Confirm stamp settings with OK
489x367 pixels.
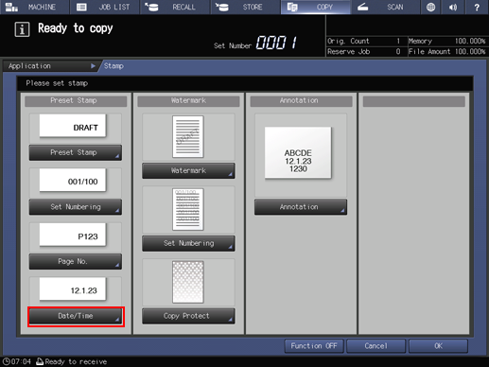pyautogui.click(x=438, y=346)
